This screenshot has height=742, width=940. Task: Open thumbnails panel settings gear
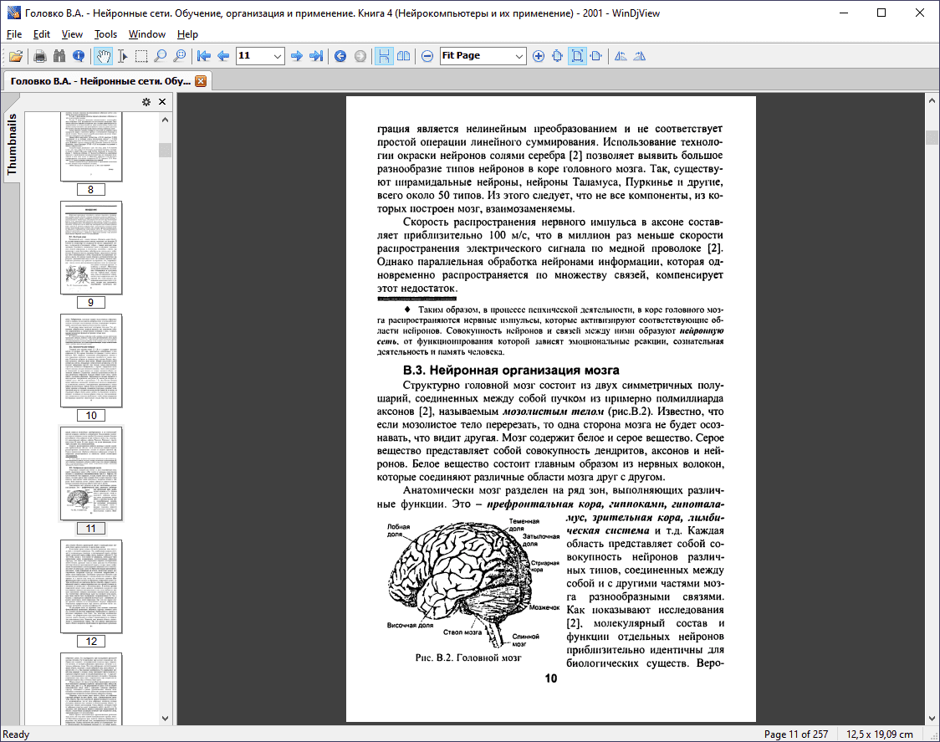146,102
